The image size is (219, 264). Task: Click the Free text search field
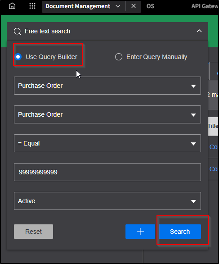point(107,31)
